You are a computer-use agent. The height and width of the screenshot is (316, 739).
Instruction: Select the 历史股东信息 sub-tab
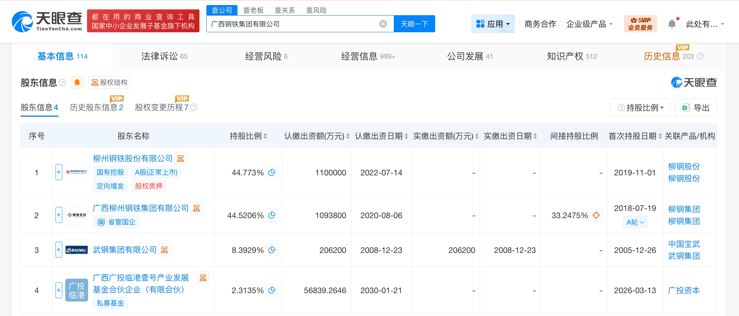(x=96, y=108)
